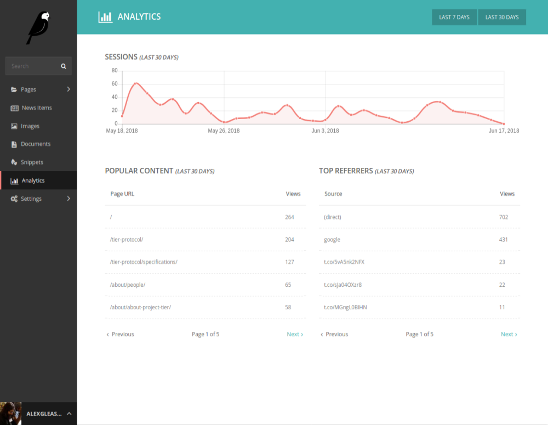Collapse the ALEXGLEAS account menu chevron
This screenshot has width=548, height=425.
[68, 413]
